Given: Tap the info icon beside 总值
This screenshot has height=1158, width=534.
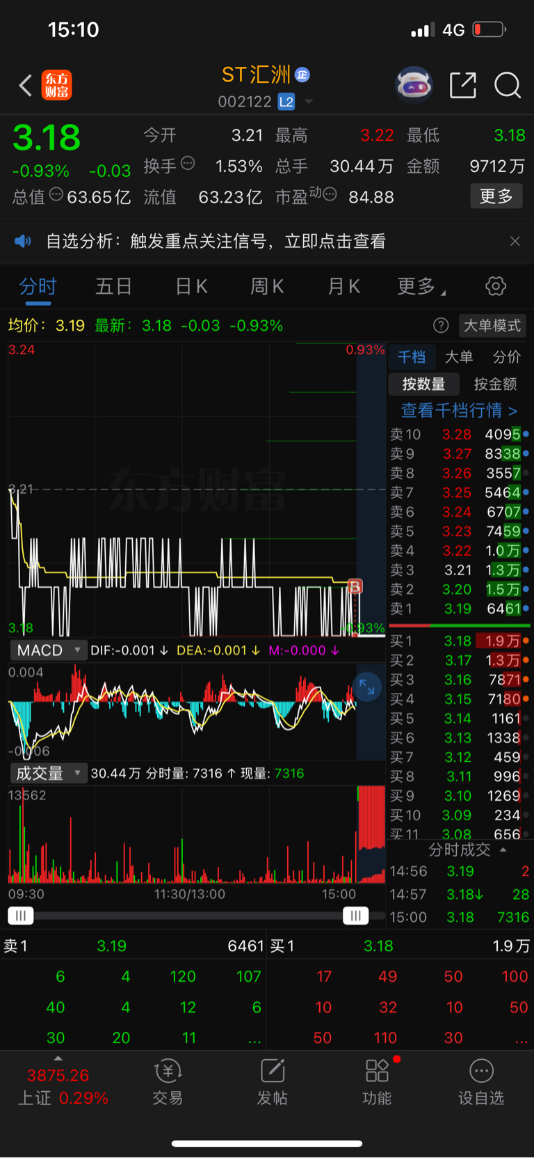Looking at the screenshot, I should pyautogui.click(x=56, y=194).
